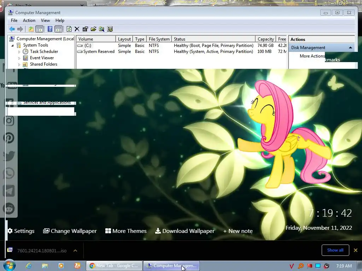Open the Windows Start menu

point(10,265)
